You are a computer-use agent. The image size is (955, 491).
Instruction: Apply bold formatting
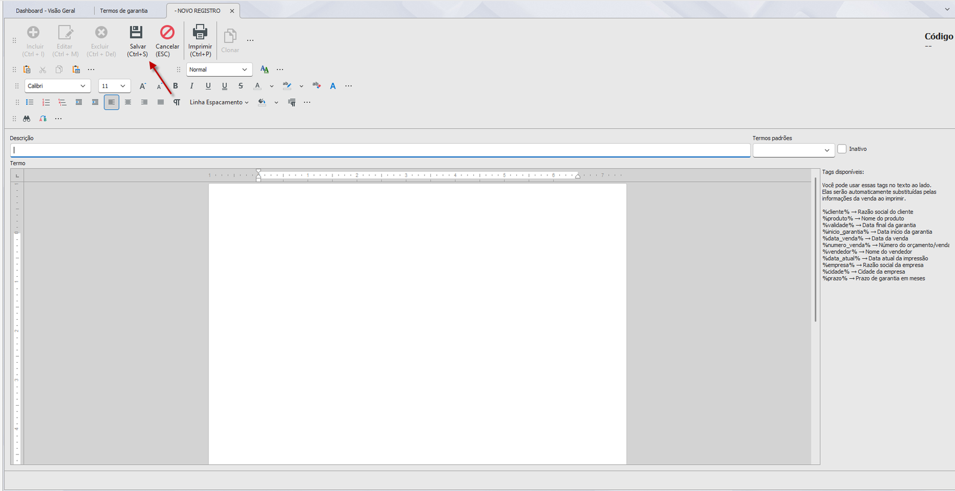coord(175,86)
